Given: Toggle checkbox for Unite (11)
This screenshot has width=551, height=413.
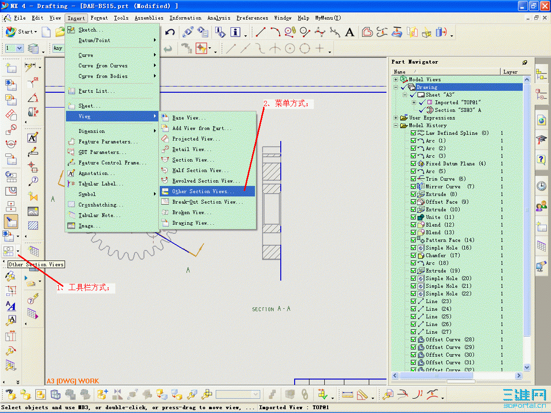Looking at the screenshot, I should pyautogui.click(x=413, y=217).
